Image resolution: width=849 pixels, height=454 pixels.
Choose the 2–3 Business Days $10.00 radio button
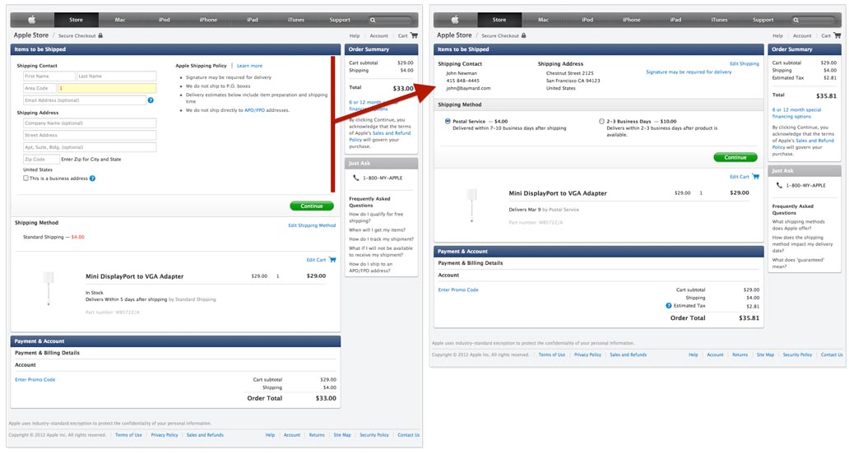point(601,122)
